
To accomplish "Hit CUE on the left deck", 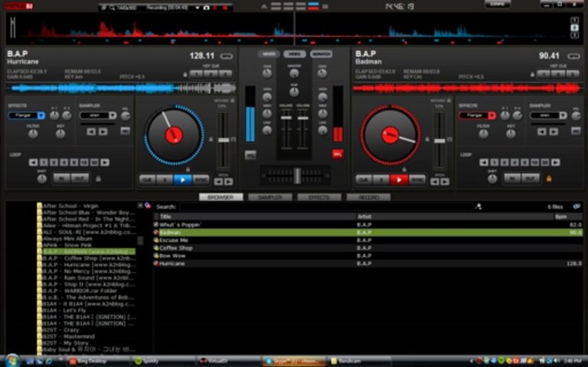I will click(x=147, y=180).
